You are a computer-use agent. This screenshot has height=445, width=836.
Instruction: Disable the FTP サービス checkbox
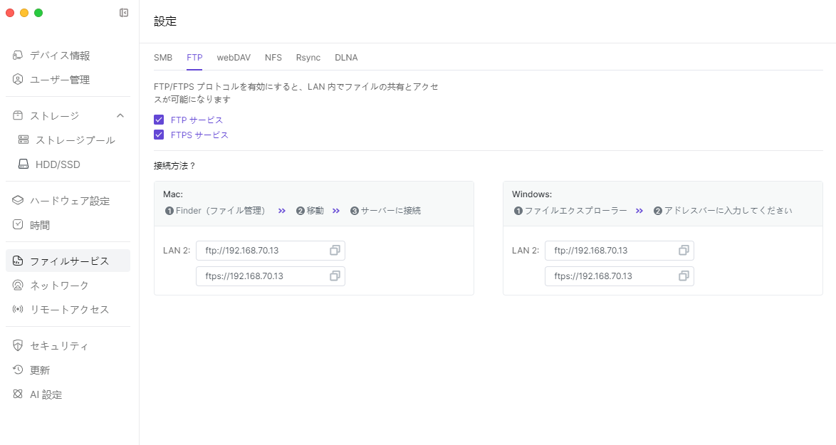click(x=159, y=120)
